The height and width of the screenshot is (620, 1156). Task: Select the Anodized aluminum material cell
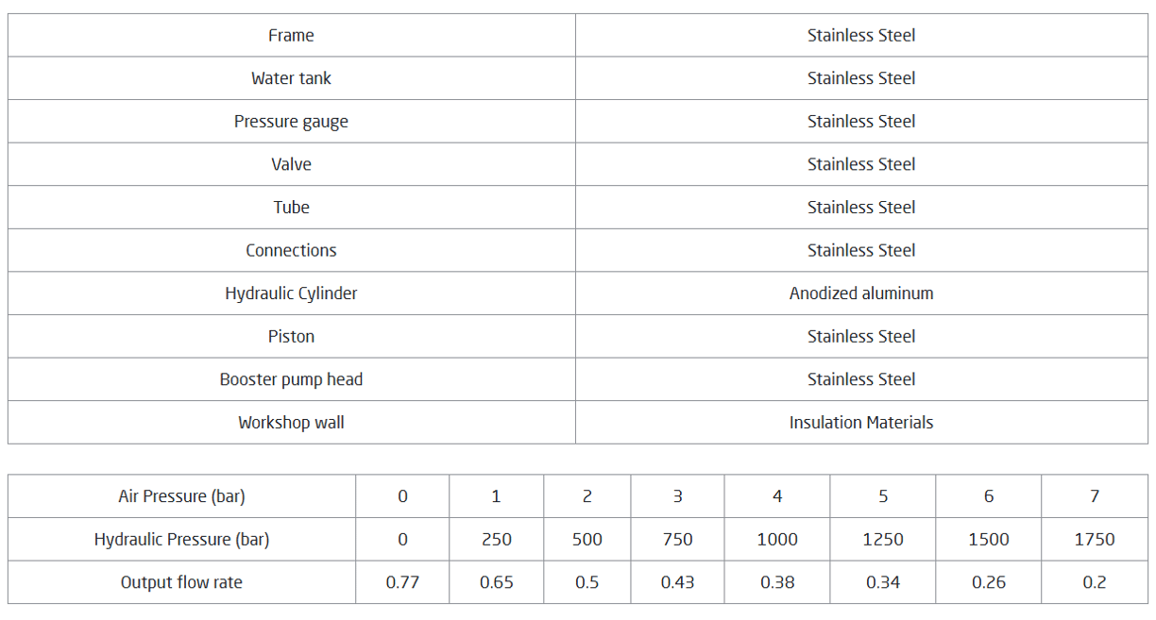[861, 293]
